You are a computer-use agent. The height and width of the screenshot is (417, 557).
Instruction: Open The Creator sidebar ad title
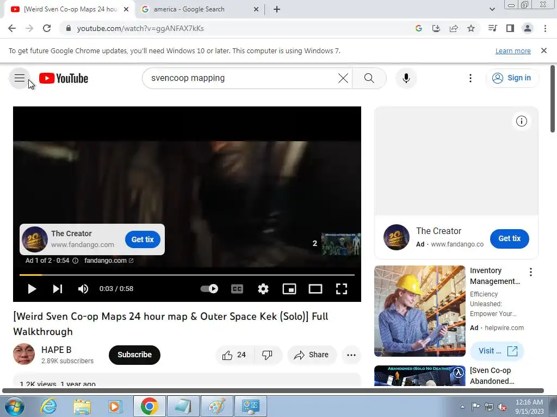pos(439,231)
